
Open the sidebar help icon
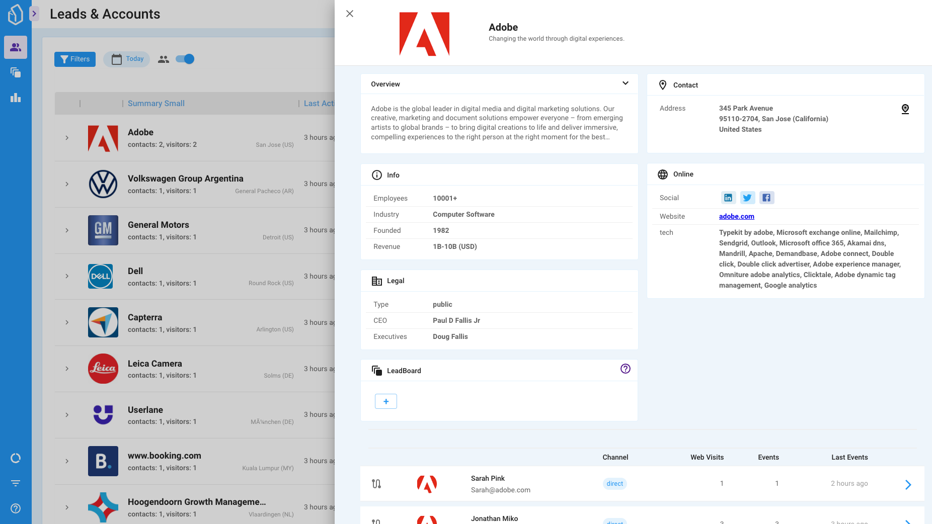coord(16,508)
